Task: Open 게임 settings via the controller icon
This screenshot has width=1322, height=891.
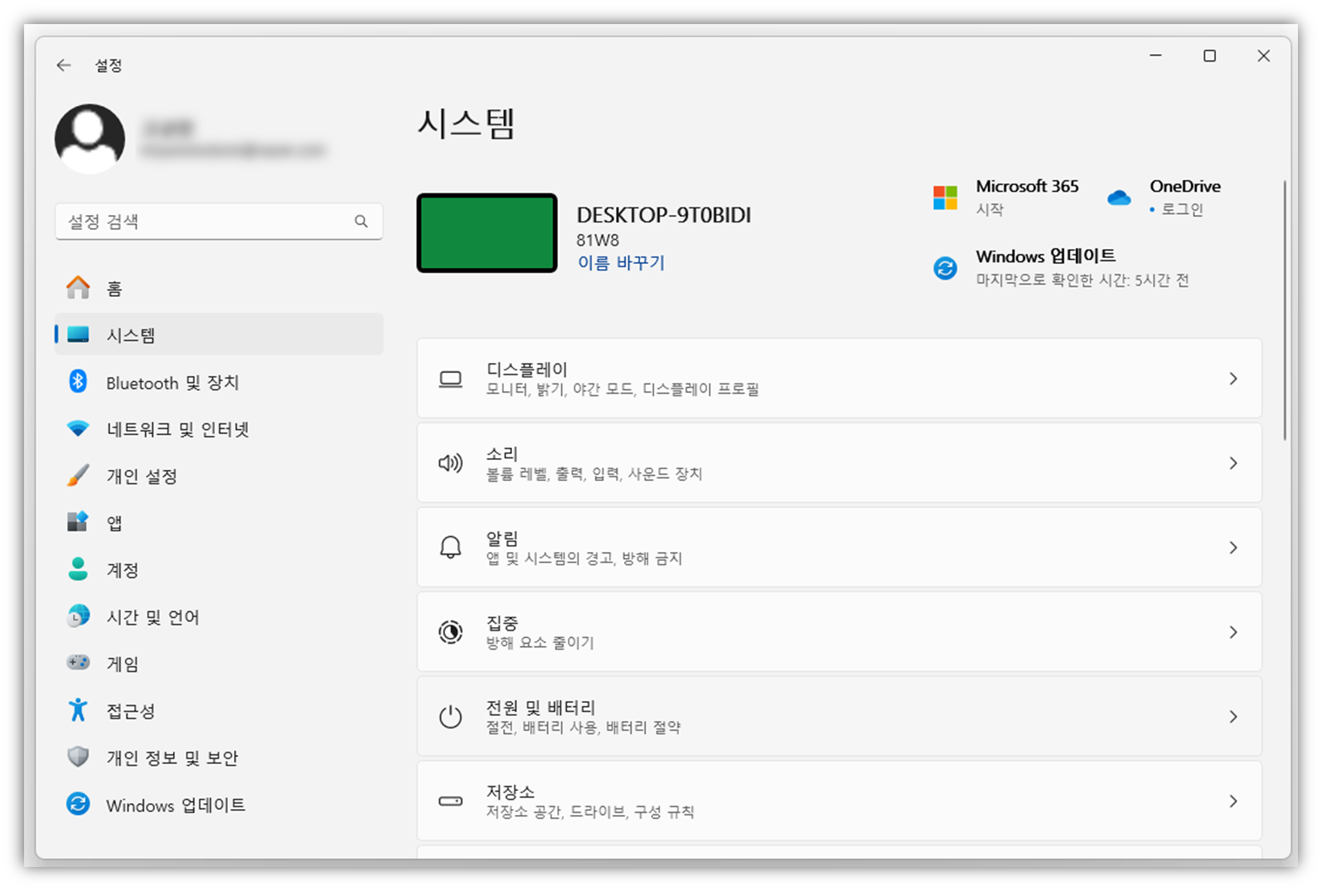Action: pyautogui.click(x=77, y=663)
